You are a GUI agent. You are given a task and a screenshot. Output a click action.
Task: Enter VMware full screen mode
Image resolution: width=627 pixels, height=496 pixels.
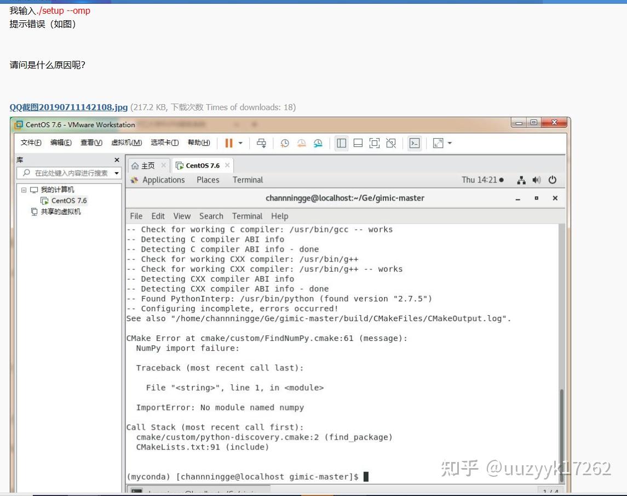click(375, 143)
